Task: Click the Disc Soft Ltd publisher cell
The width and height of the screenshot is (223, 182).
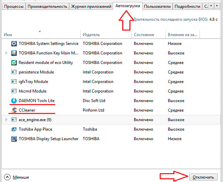Action: pyautogui.click(x=94, y=101)
